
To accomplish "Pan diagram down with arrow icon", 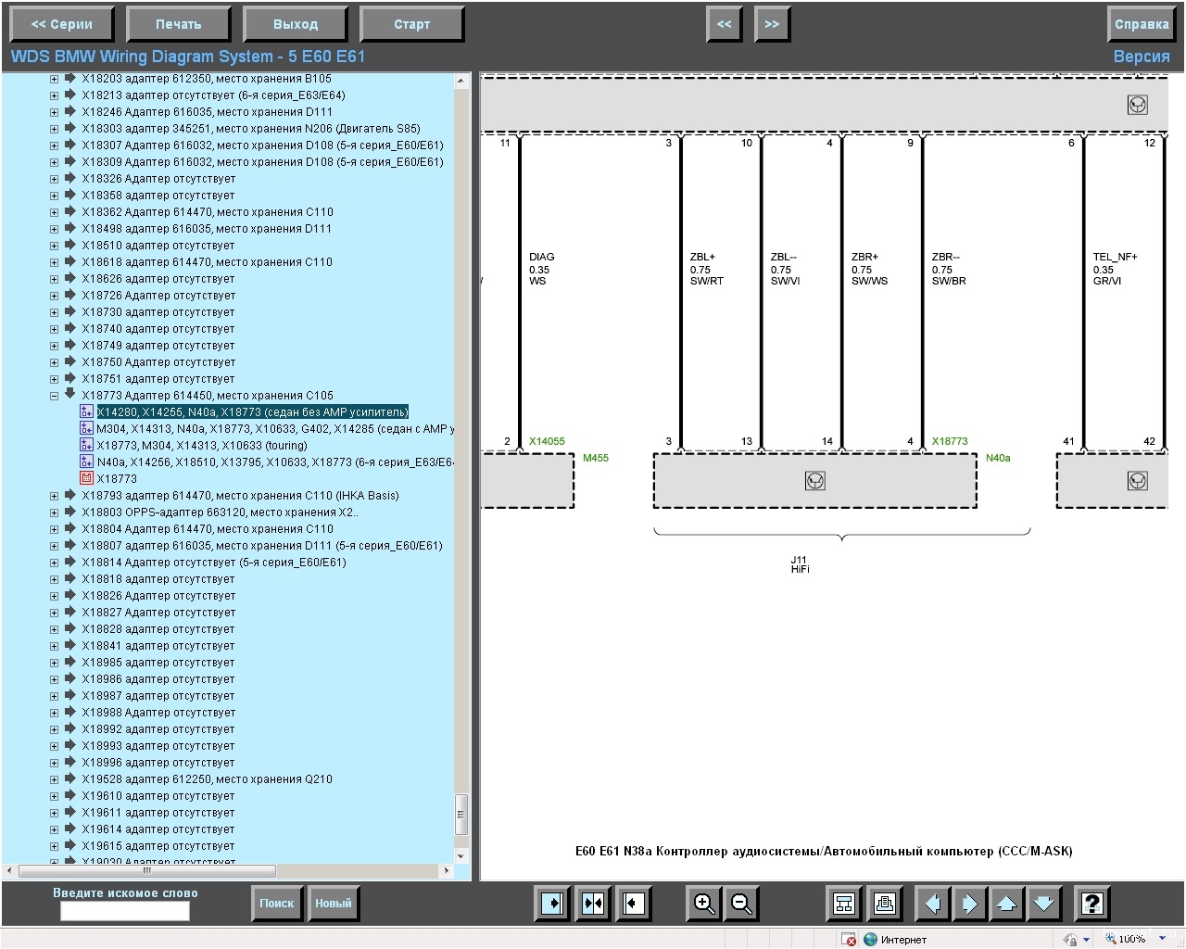I will [1043, 903].
